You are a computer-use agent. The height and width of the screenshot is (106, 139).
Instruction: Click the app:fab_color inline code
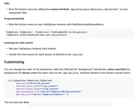coord(71,73)
